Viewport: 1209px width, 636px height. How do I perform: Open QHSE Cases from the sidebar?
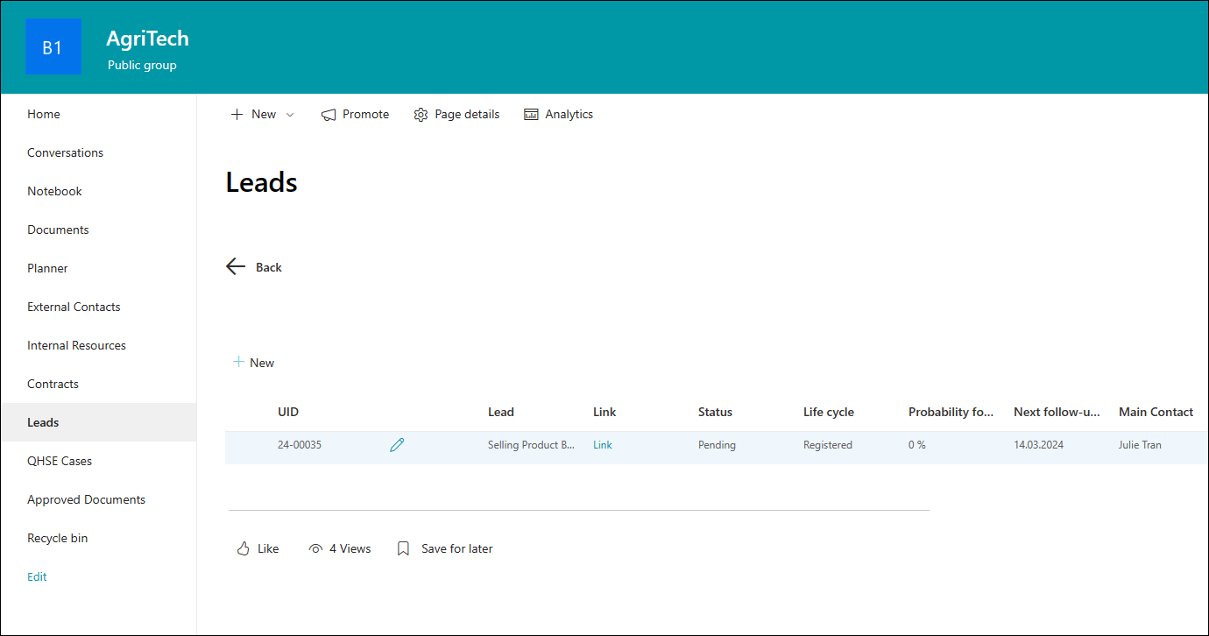[60, 461]
